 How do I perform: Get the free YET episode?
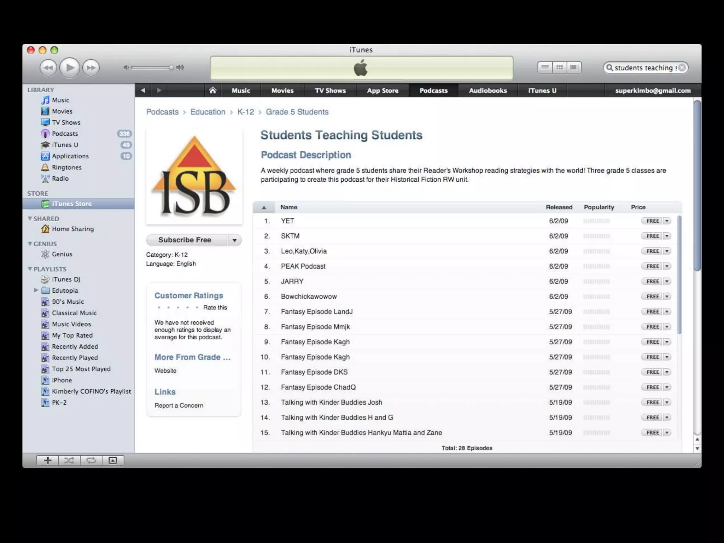click(652, 221)
